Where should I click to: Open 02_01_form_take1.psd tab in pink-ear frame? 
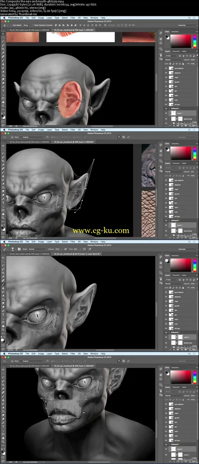coord(30,30)
